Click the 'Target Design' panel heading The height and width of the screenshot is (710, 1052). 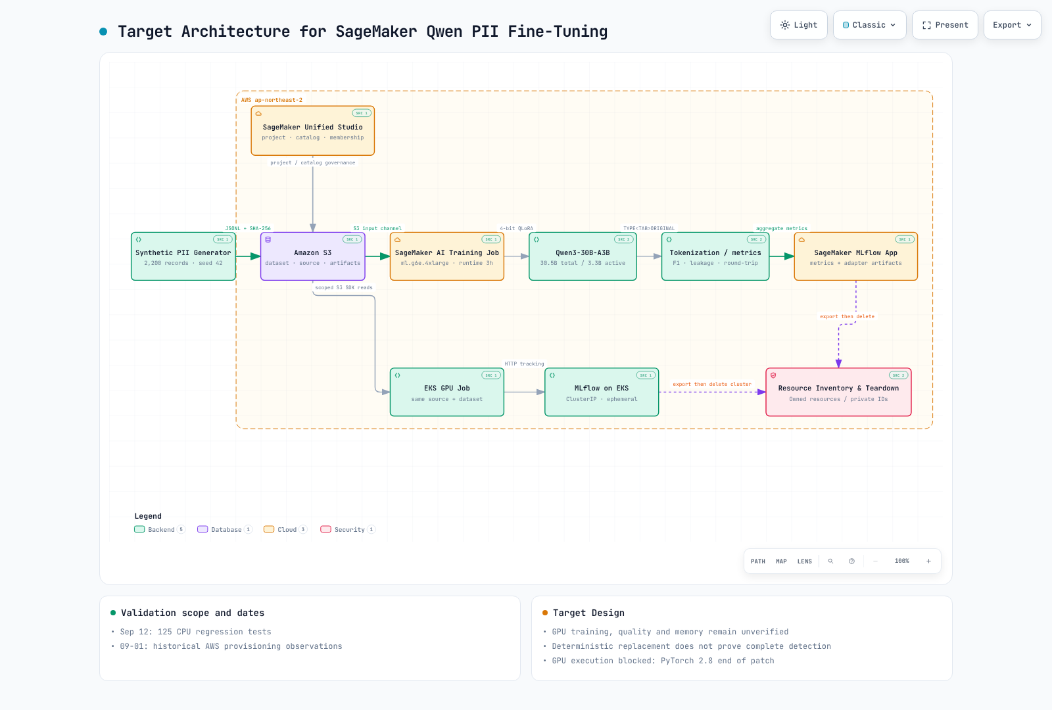[x=588, y=613]
